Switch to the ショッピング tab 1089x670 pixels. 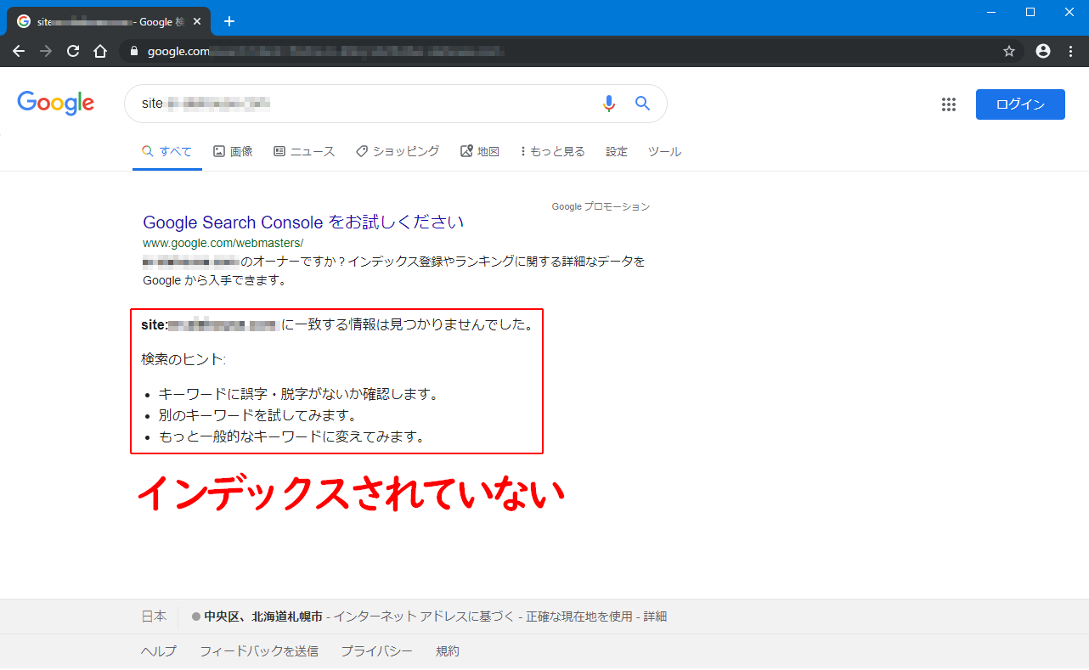pyautogui.click(x=398, y=151)
